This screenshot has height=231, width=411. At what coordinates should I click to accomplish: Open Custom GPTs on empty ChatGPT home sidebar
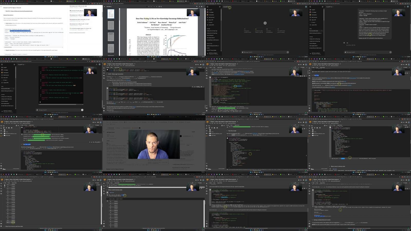click(211, 25)
